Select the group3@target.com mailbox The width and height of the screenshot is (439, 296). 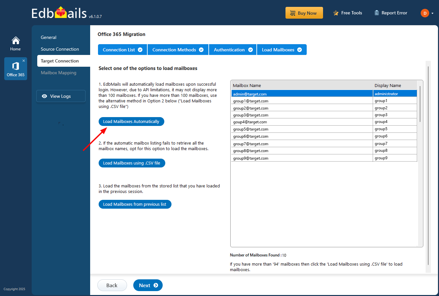click(302, 115)
